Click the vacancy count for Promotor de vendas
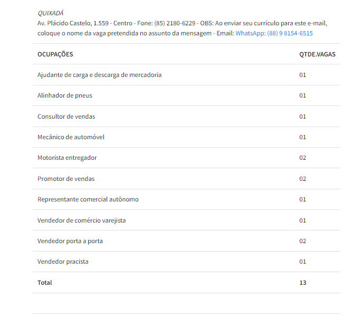This screenshot has width=353, height=318. (x=303, y=179)
